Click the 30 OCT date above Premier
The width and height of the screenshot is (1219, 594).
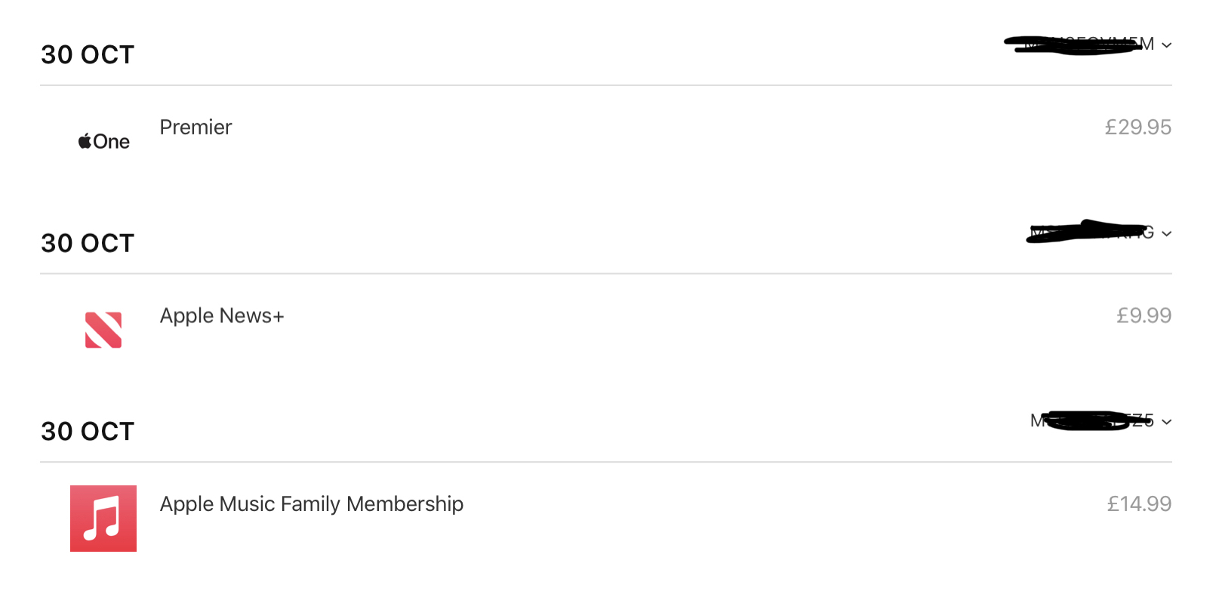(x=88, y=55)
